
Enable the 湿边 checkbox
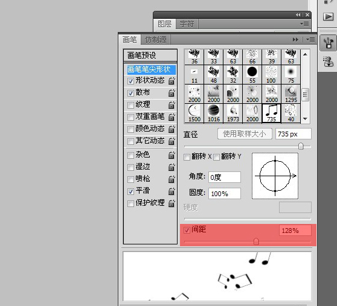tap(130, 167)
